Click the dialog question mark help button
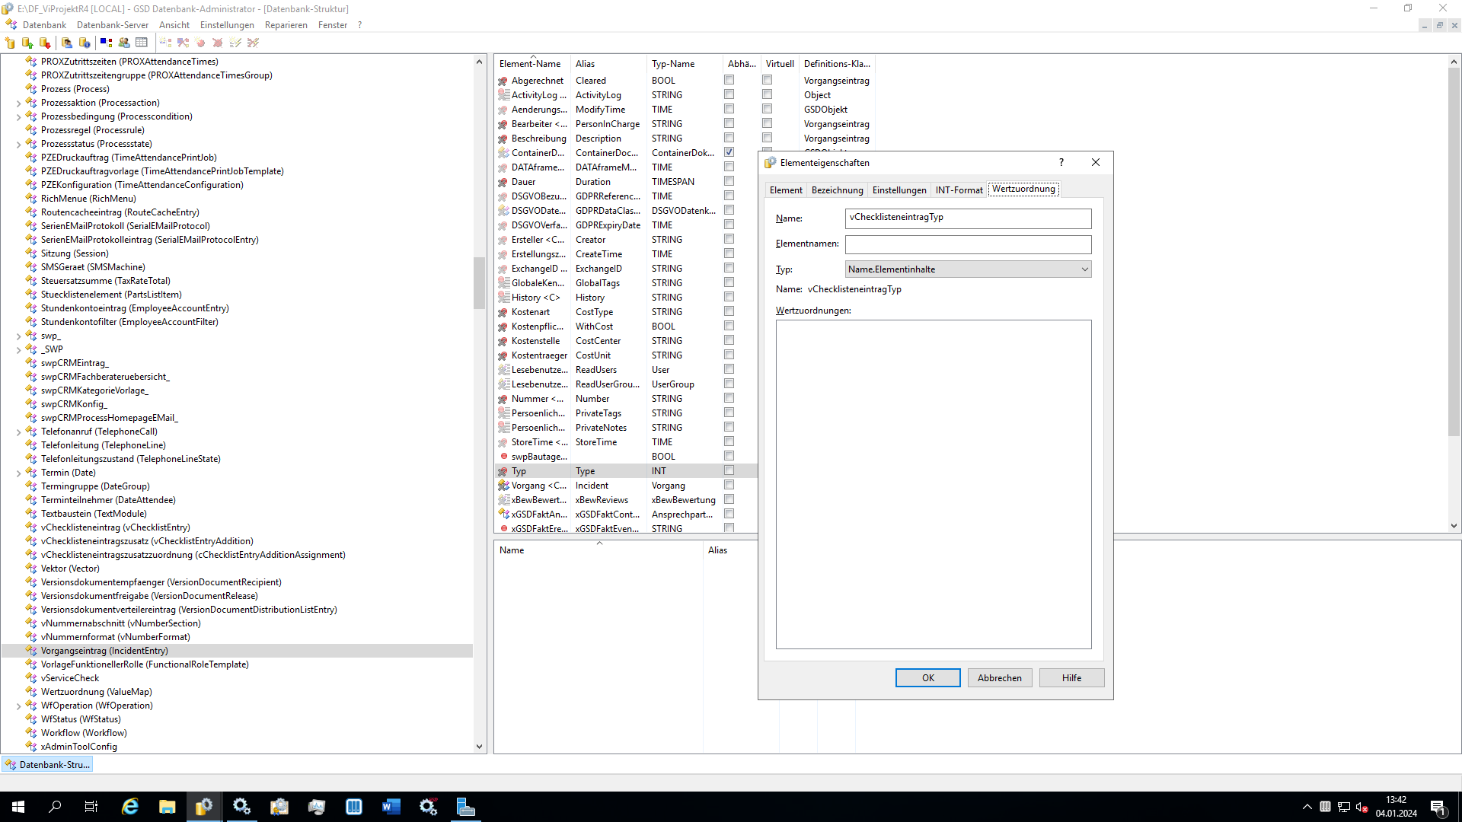The height and width of the screenshot is (822, 1462). [1061, 162]
